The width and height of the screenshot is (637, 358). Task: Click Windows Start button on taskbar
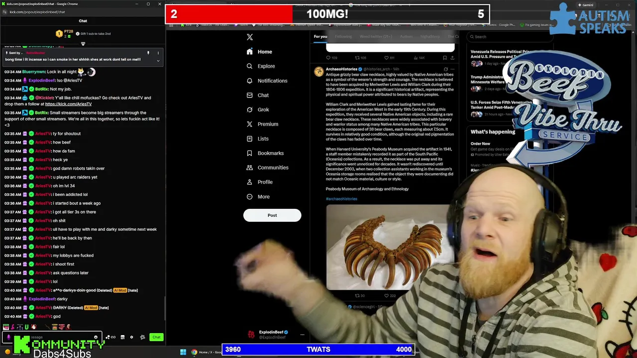[183, 352]
